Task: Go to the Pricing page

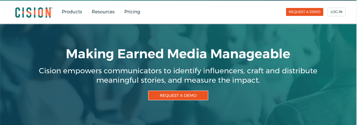Action: [132, 12]
